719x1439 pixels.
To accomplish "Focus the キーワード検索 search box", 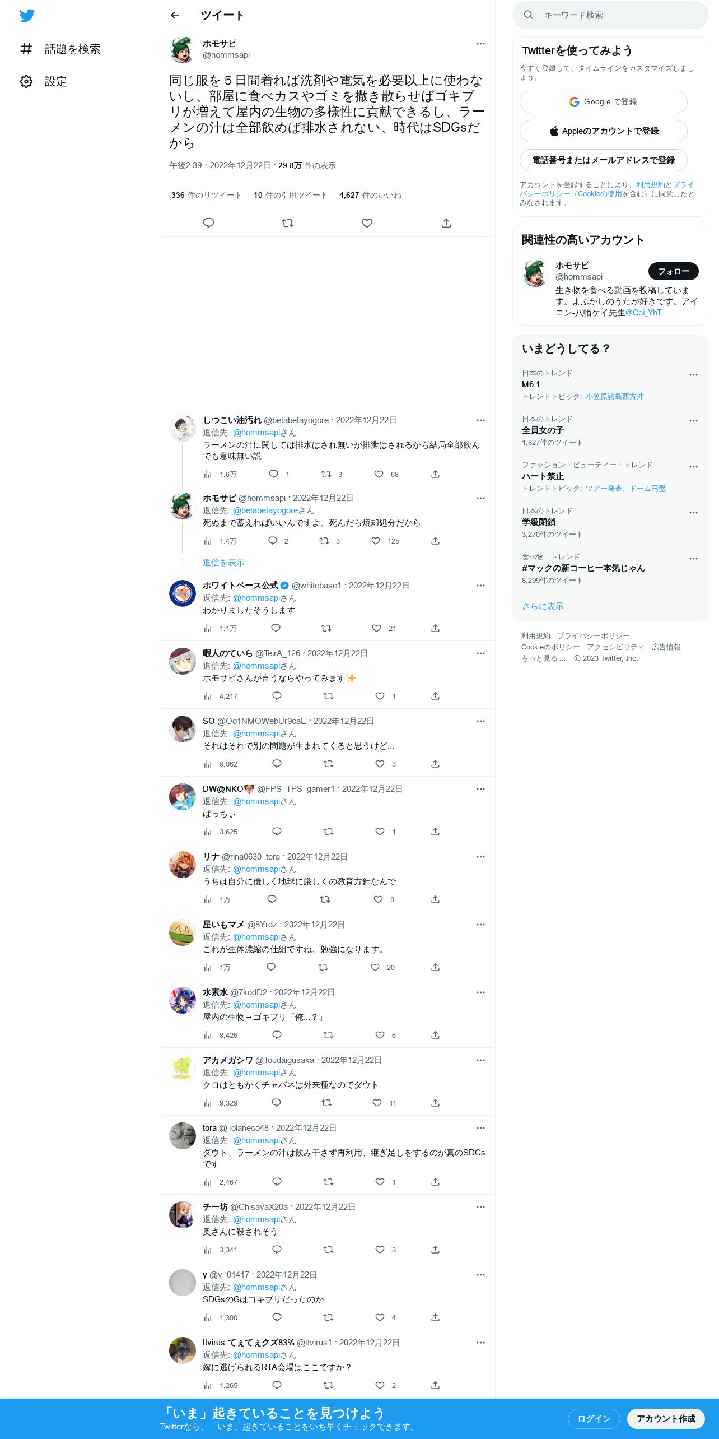I will [610, 15].
